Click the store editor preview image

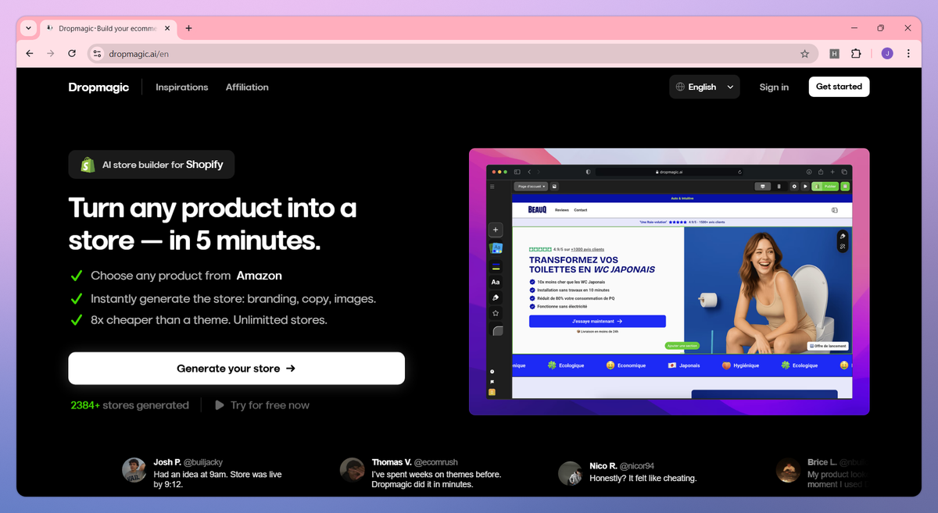669,282
